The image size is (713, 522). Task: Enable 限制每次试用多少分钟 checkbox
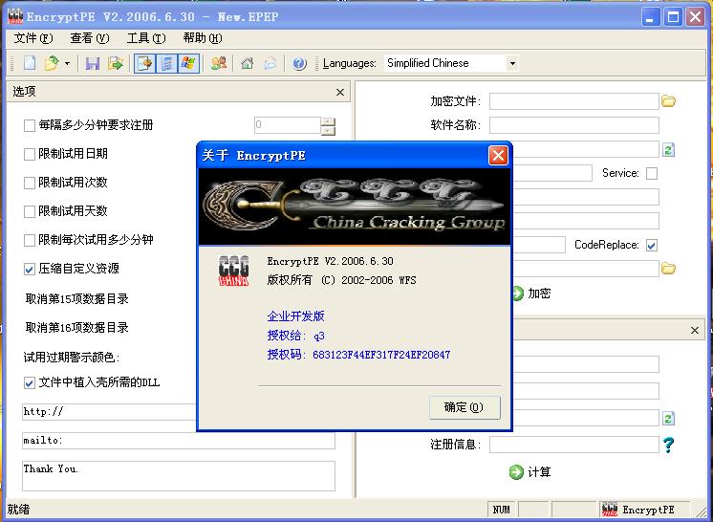[30, 240]
